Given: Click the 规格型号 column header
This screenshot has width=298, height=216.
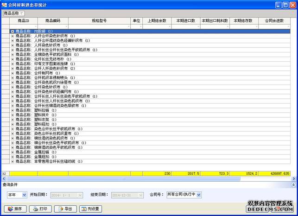Looking at the screenshot, I should click(99, 21).
